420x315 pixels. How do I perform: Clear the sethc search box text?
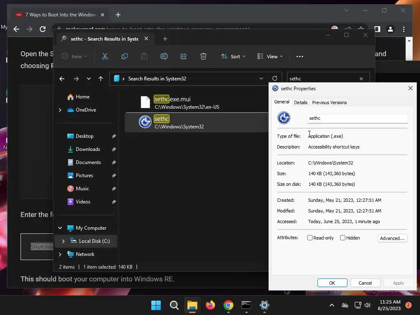pyautogui.click(x=361, y=79)
